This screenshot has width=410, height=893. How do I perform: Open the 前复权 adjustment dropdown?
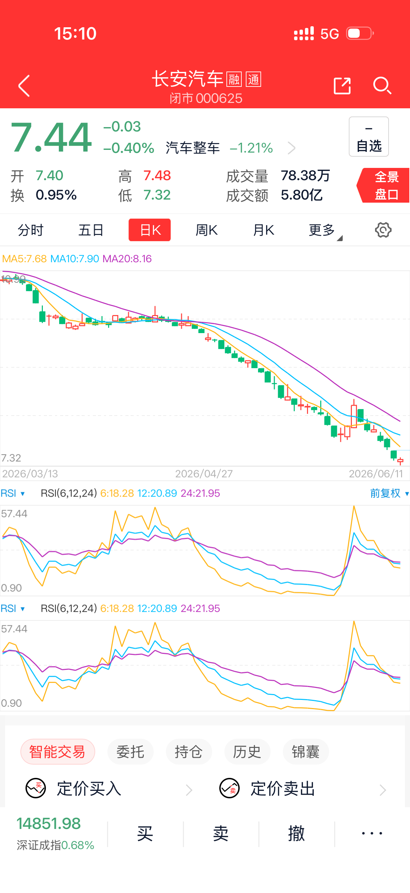[389, 493]
